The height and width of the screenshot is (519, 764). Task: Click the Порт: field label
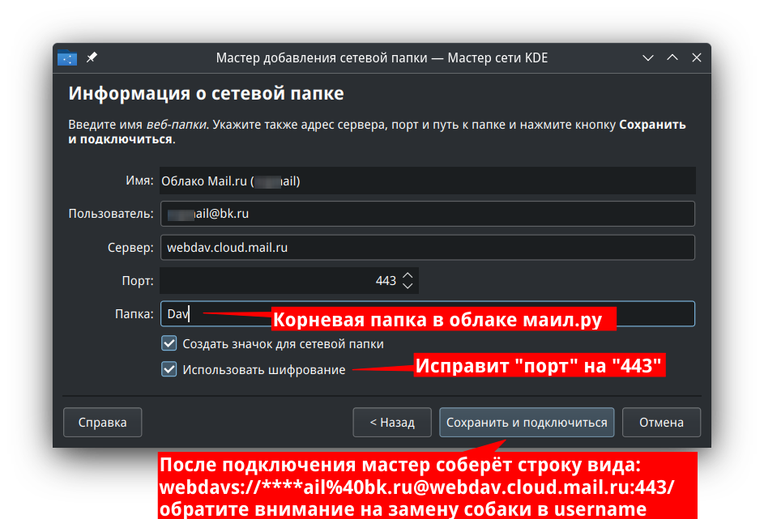click(x=138, y=280)
